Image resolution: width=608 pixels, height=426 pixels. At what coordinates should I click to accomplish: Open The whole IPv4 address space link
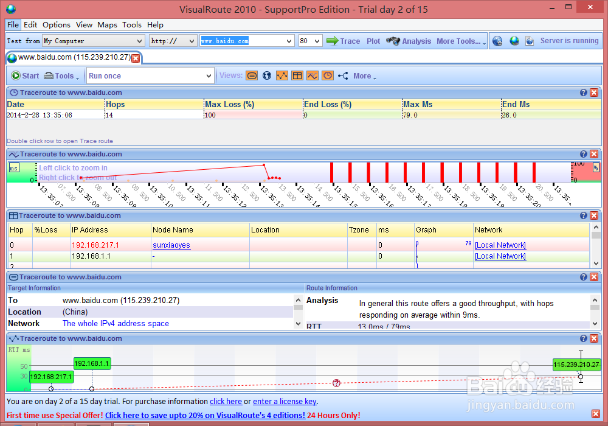116,323
